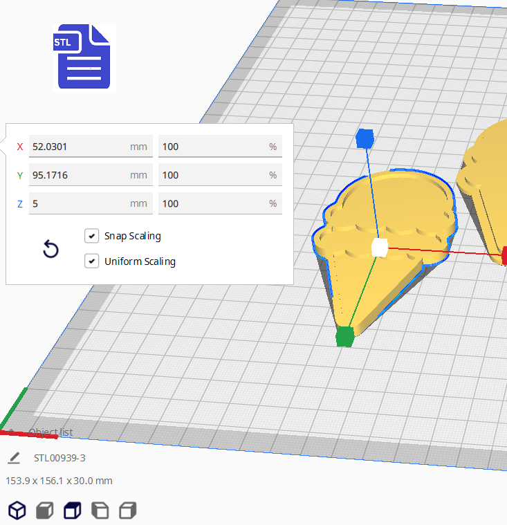The width and height of the screenshot is (507, 525).
Task: Click the job name STL00939-3
Action: tap(59, 458)
